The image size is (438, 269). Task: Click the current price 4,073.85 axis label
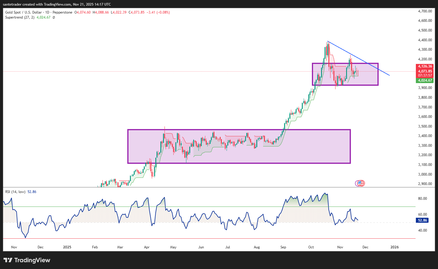tap(425, 71)
